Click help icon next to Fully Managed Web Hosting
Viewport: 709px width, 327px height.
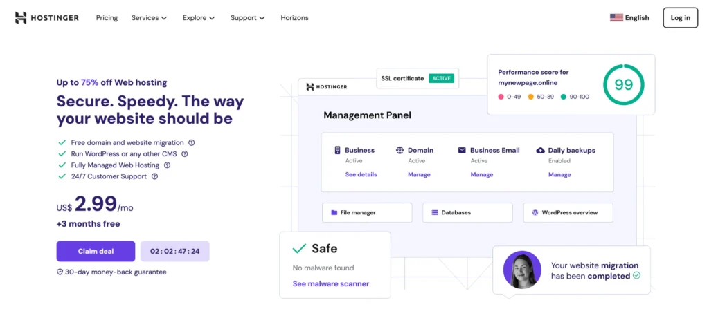click(167, 165)
